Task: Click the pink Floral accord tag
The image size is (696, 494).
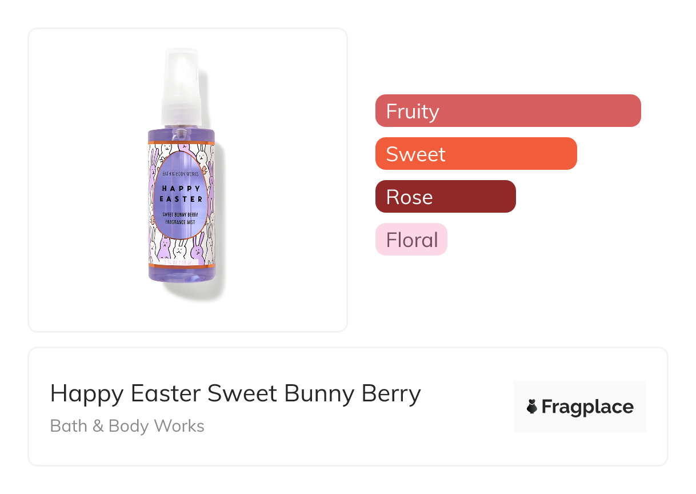Action: click(x=411, y=240)
